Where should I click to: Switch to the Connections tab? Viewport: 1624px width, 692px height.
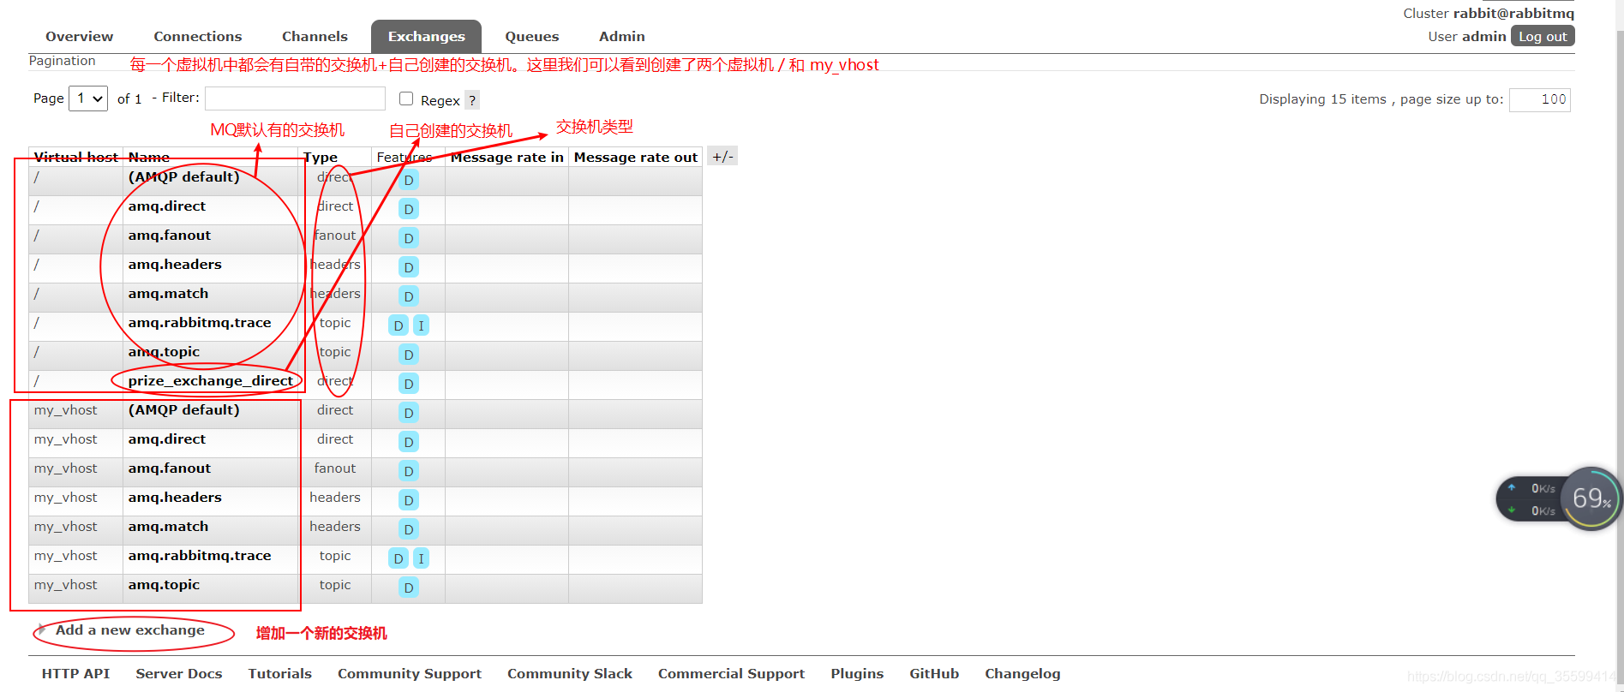(197, 36)
